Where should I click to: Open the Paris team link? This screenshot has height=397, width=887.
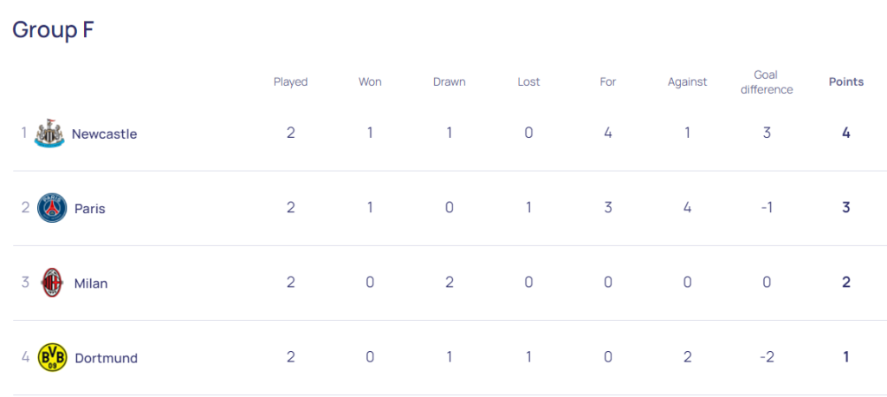(x=90, y=209)
